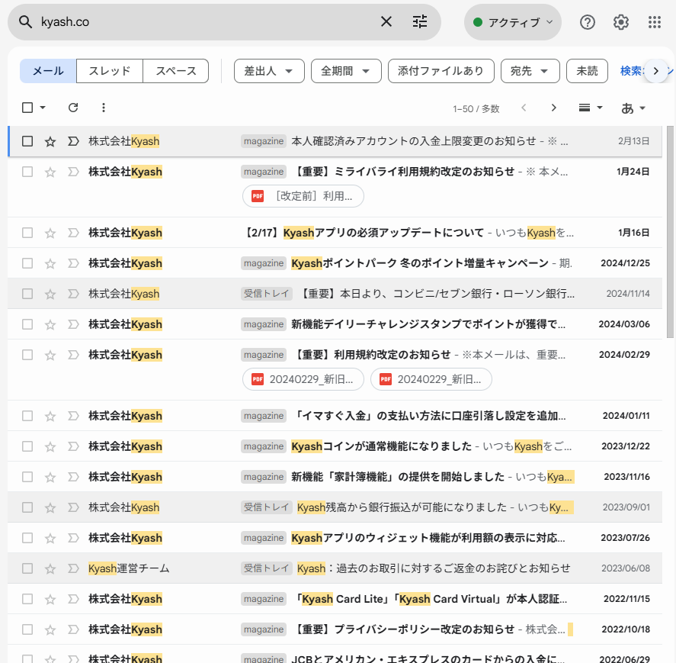Screen dimensions: 676x663
Task: Click the search magnifier icon
Action: point(25,22)
